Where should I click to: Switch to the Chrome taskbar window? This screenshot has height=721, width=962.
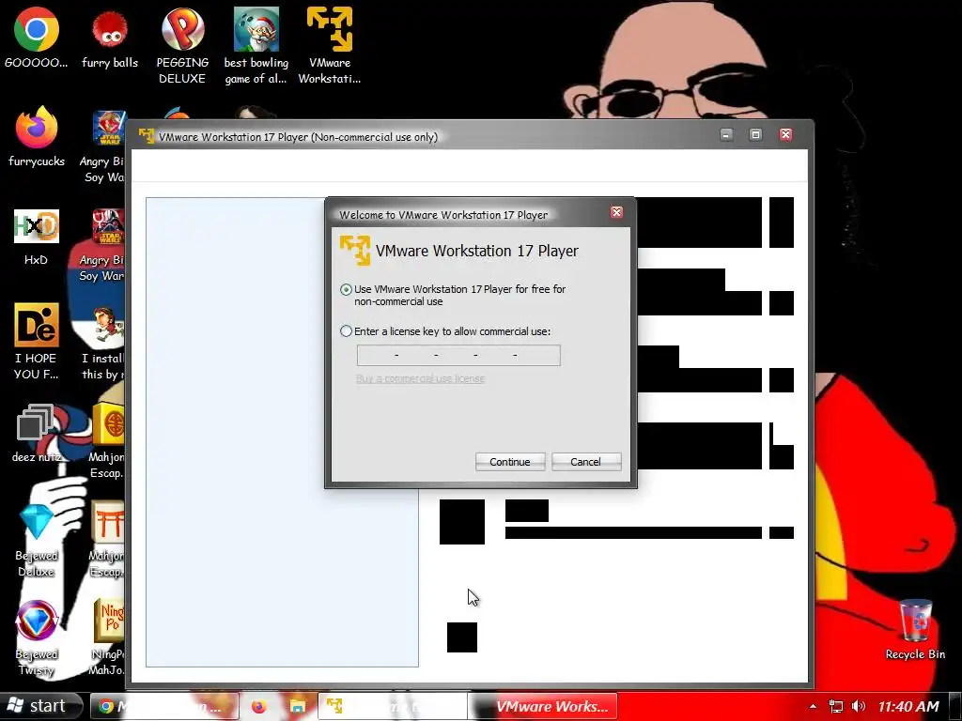(164, 706)
